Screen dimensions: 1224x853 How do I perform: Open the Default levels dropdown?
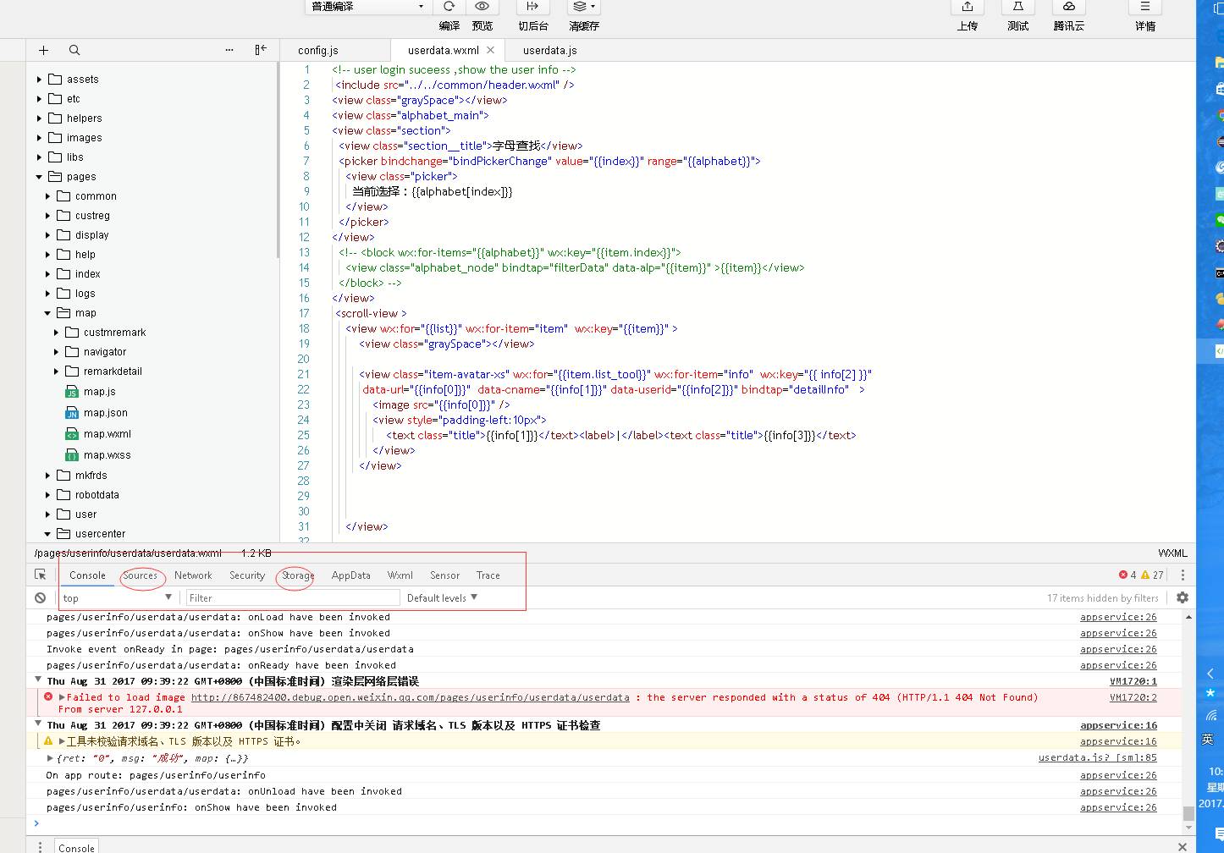pyautogui.click(x=442, y=597)
